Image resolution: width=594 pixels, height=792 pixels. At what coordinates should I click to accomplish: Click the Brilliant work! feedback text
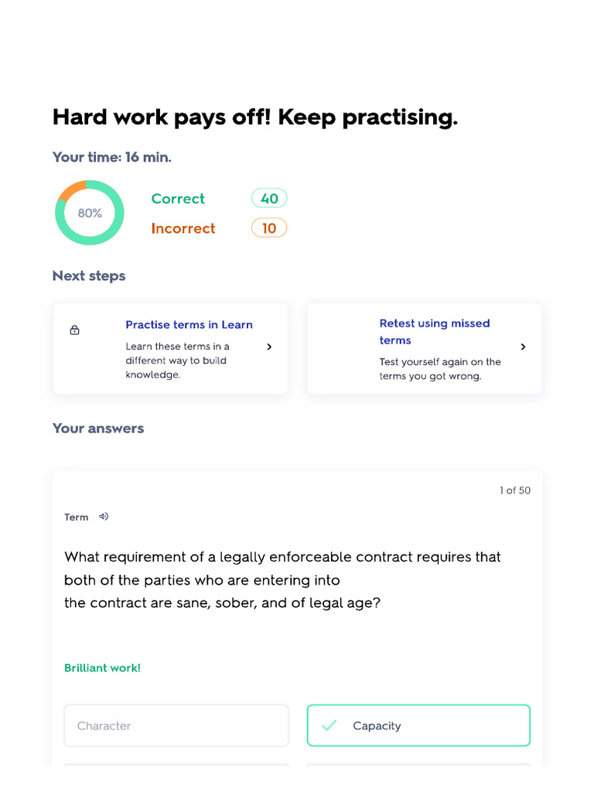click(102, 667)
